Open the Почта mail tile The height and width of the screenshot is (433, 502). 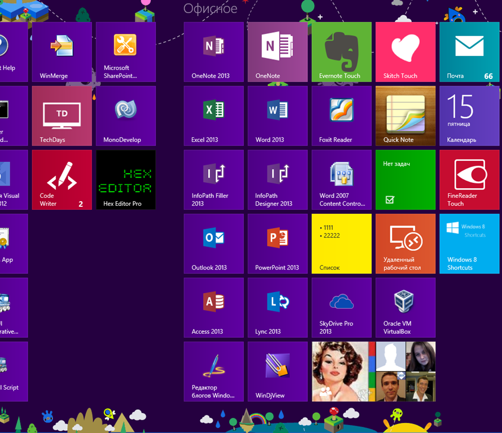[x=470, y=52]
